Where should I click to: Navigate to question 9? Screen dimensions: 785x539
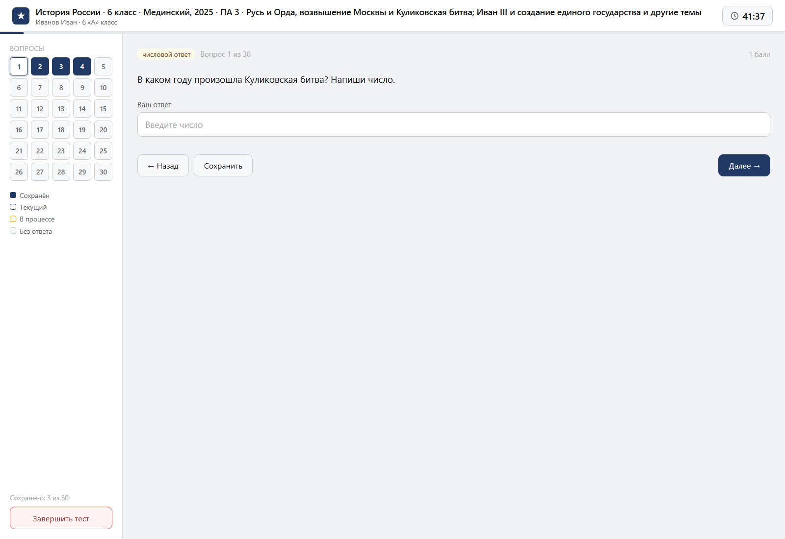point(82,88)
